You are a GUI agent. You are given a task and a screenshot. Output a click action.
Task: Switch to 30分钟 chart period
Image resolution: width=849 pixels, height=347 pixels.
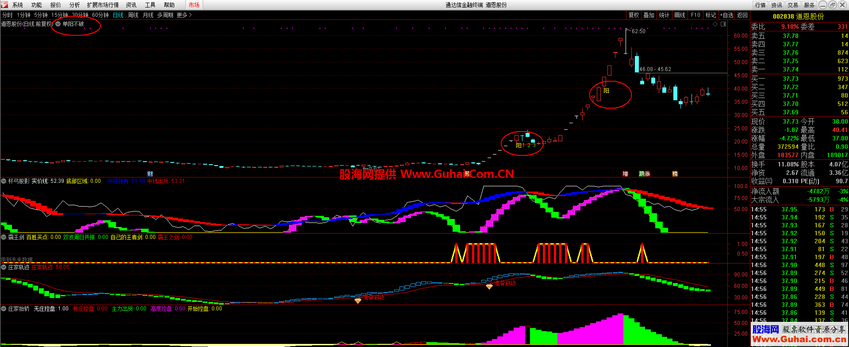click(x=80, y=15)
